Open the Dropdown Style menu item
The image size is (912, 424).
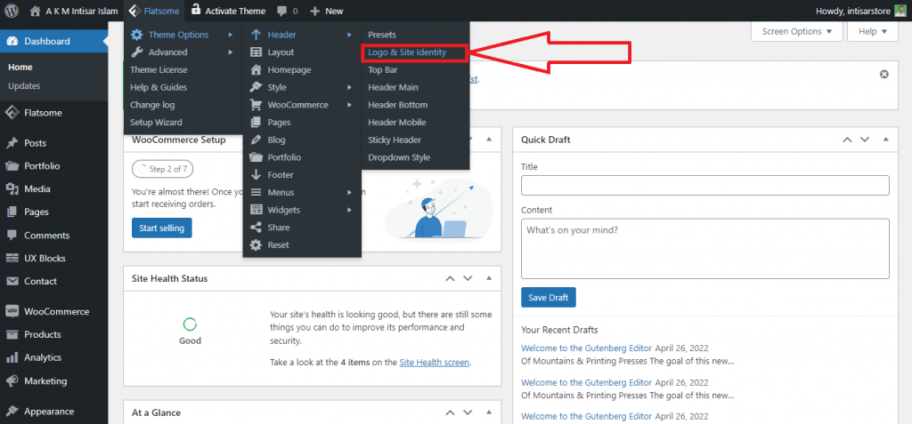click(x=399, y=157)
